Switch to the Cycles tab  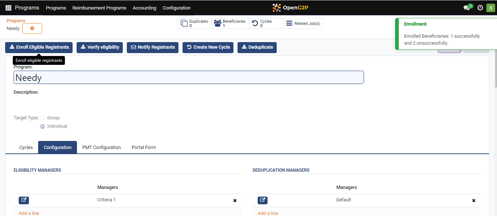pos(26,148)
